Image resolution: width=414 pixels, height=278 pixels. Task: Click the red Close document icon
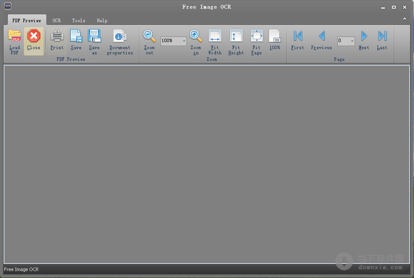(34, 36)
